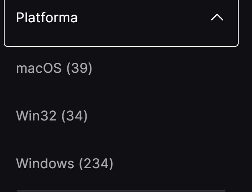Enable the Windows (234) platform filter
252x192 pixels.
click(64, 164)
